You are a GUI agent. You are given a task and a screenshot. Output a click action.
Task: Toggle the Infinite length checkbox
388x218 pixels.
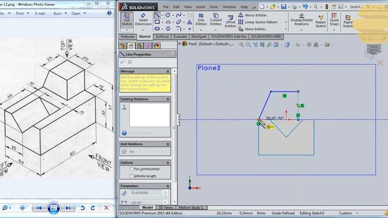(132, 176)
